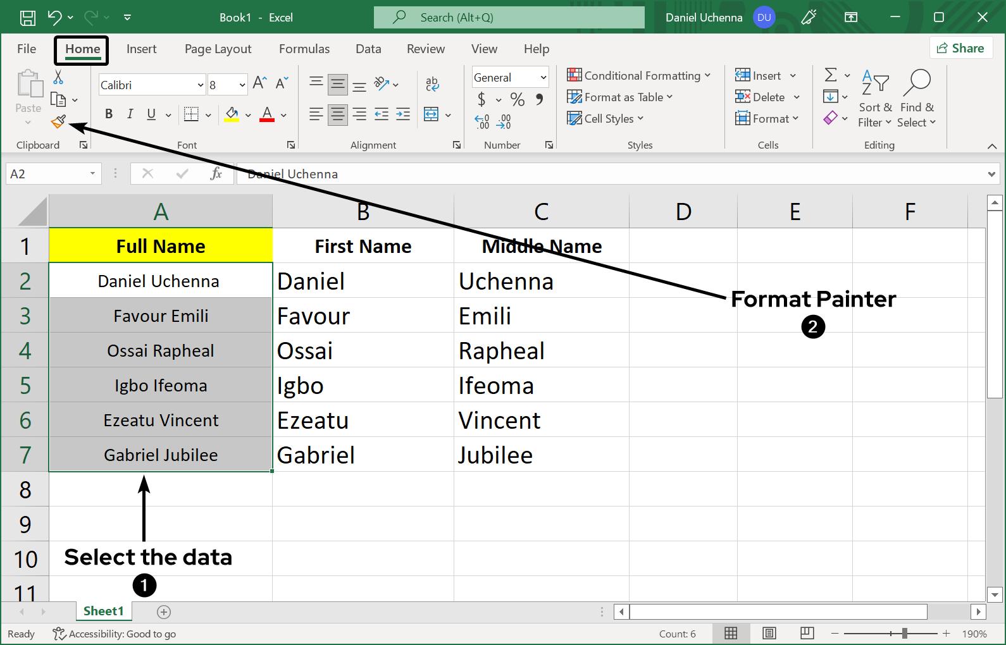This screenshot has width=1006, height=645.
Task: Click the Increase Font Size icon
Action: point(259,83)
